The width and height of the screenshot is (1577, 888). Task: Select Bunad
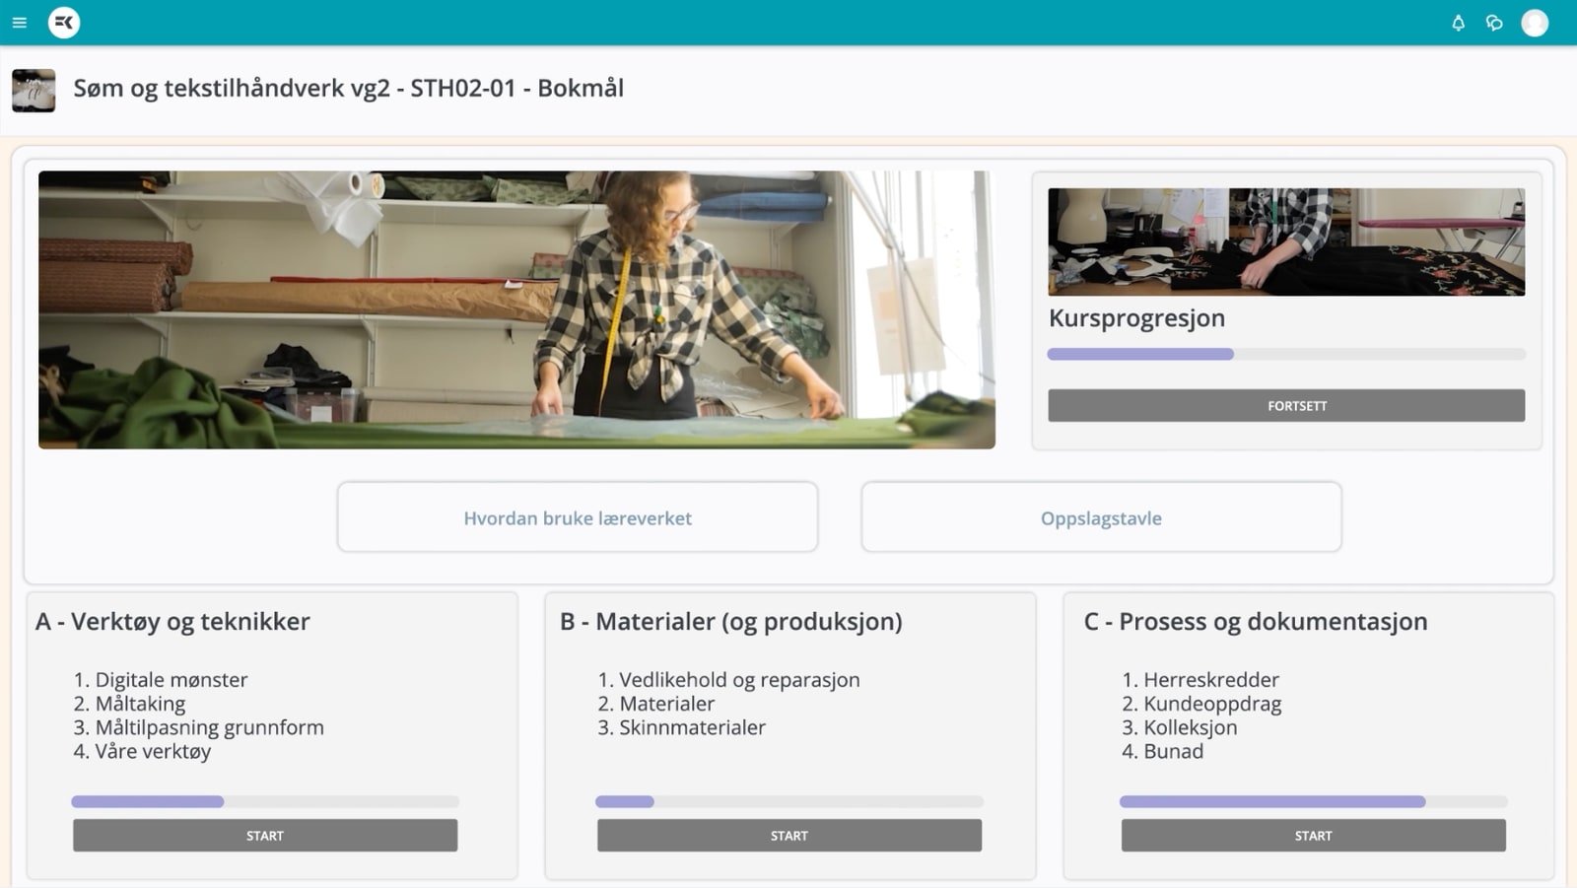pyautogui.click(x=1173, y=751)
